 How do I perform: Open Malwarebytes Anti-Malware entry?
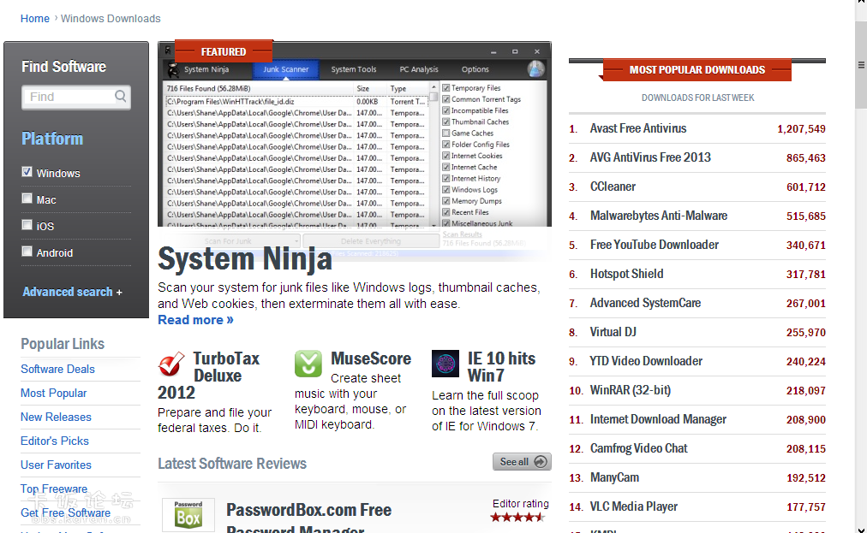coord(659,216)
